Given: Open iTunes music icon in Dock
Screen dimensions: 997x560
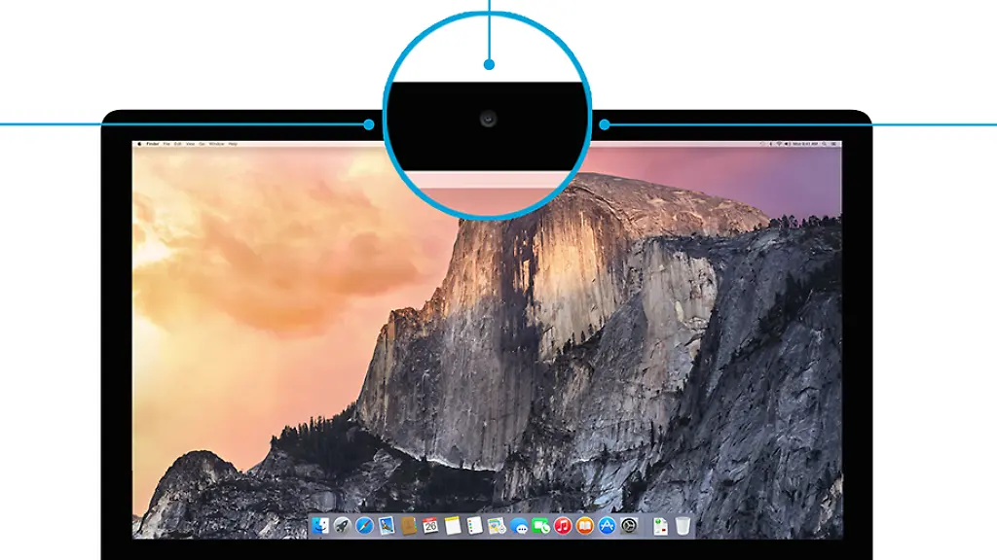Looking at the screenshot, I should (563, 526).
